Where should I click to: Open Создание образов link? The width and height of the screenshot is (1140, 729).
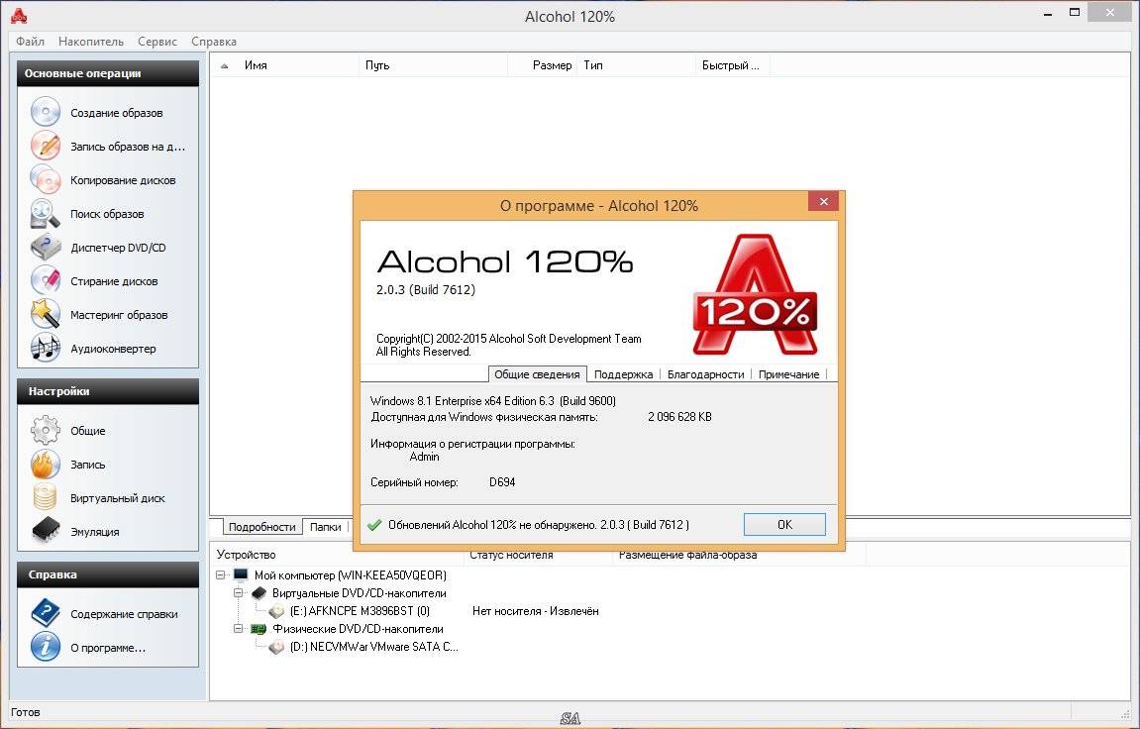(116, 113)
